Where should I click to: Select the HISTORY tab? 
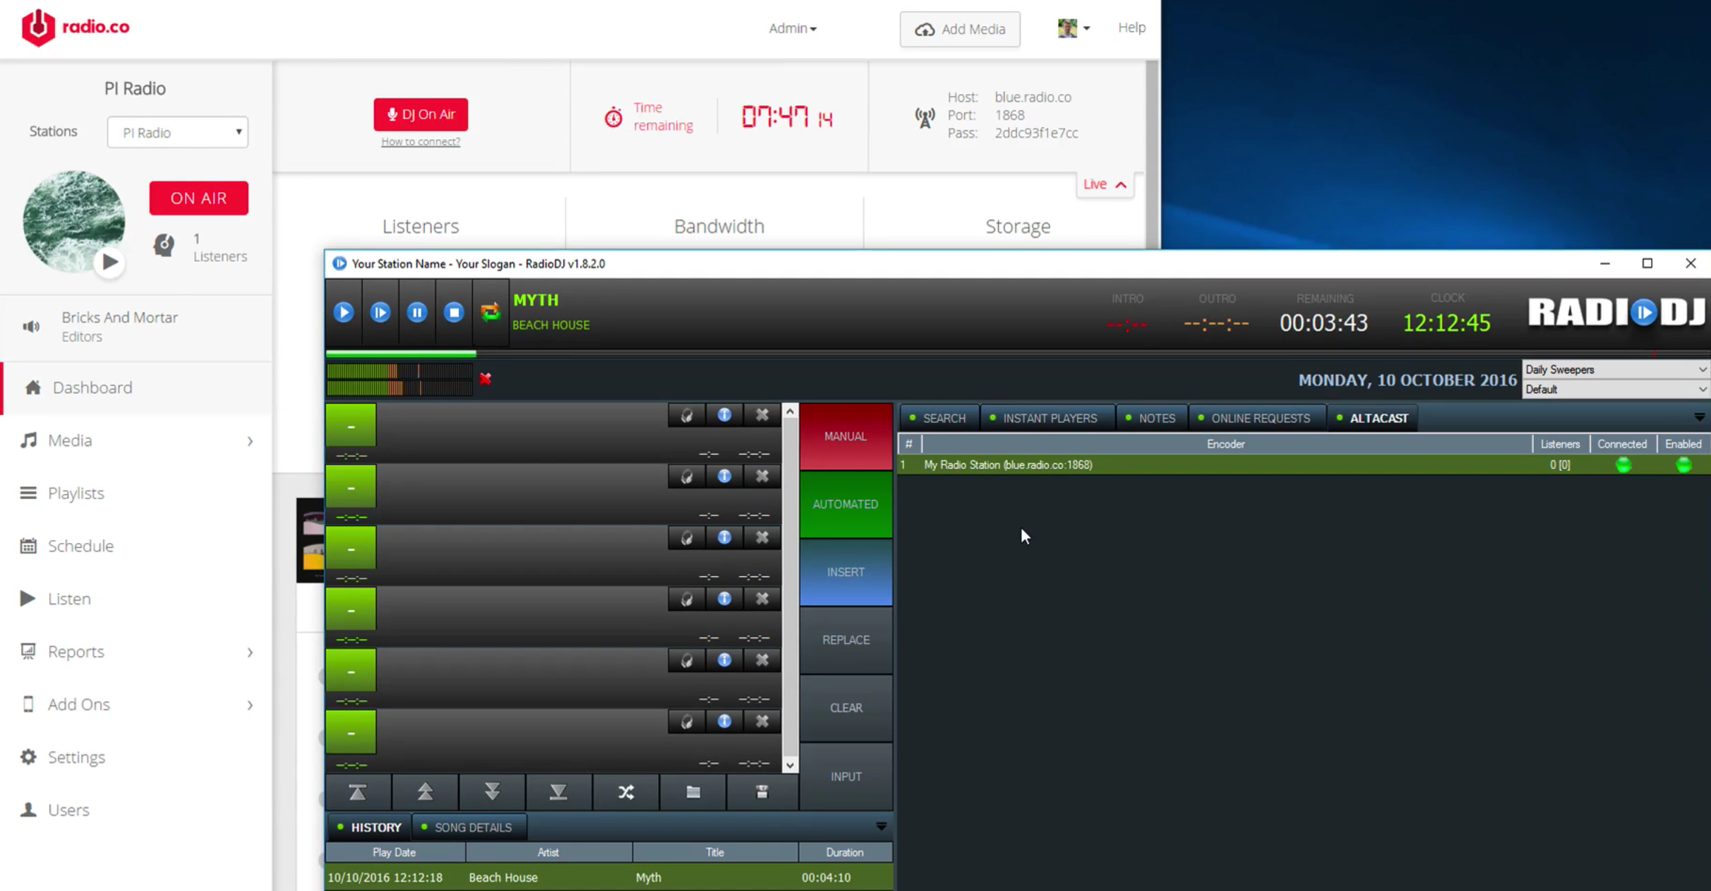point(369,827)
